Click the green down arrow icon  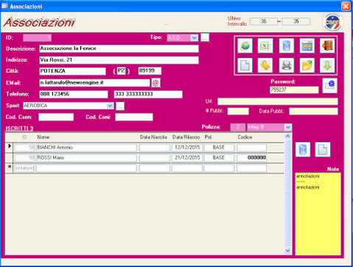coord(327,65)
